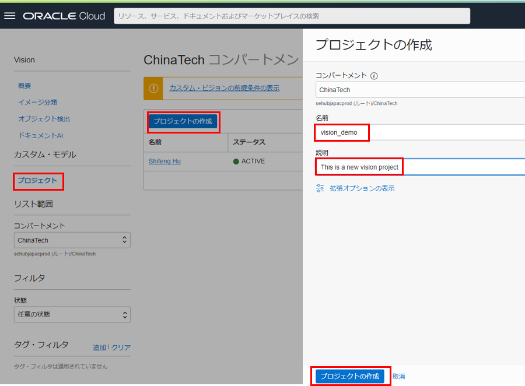Click the green ACTIVE status indicator
The width and height of the screenshot is (525, 386).
[236, 162]
